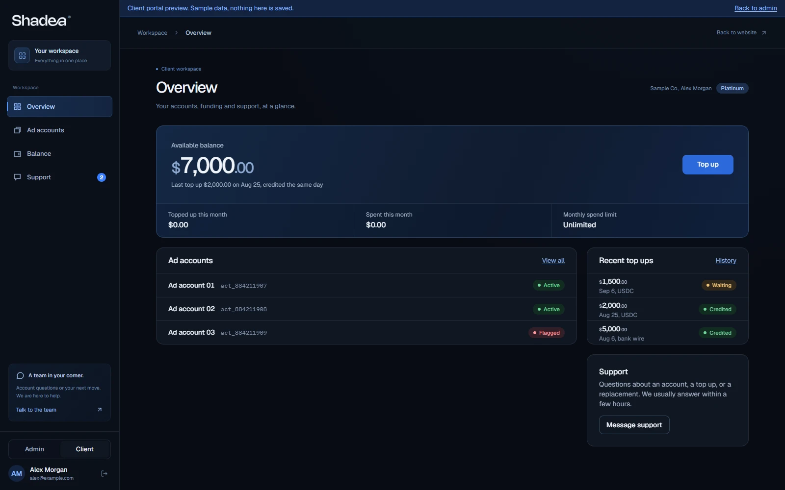The width and height of the screenshot is (785, 490).
Task: Open the Support sidebar item
Action: coord(59,177)
